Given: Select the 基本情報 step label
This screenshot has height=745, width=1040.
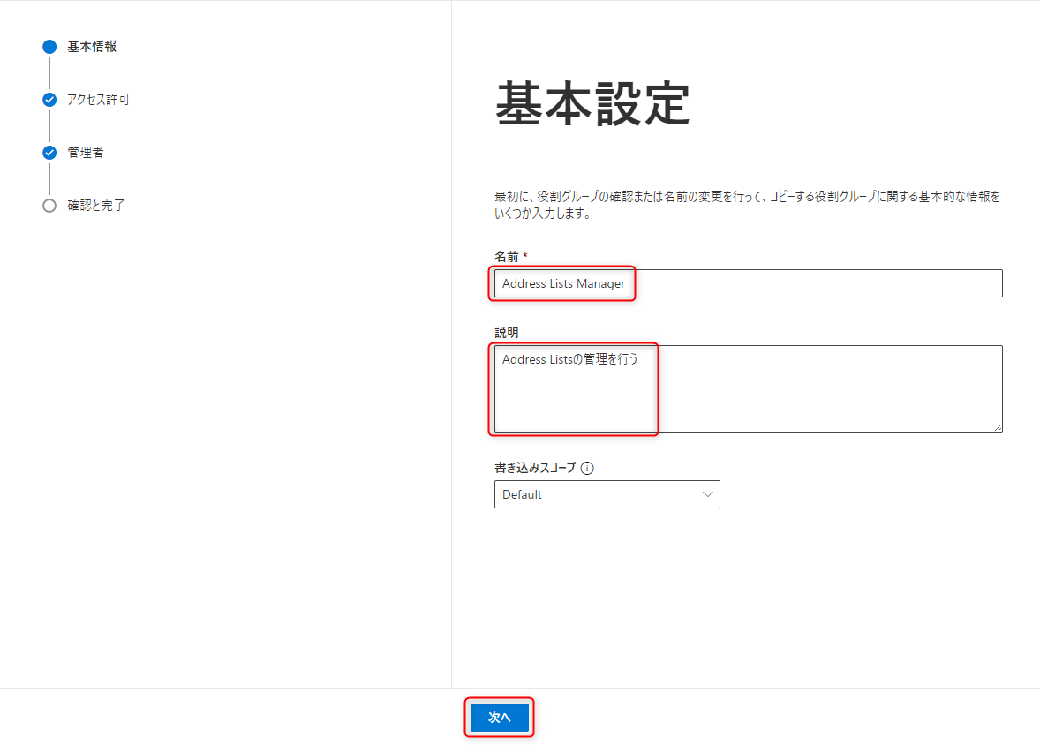Looking at the screenshot, I should point(92,47).
